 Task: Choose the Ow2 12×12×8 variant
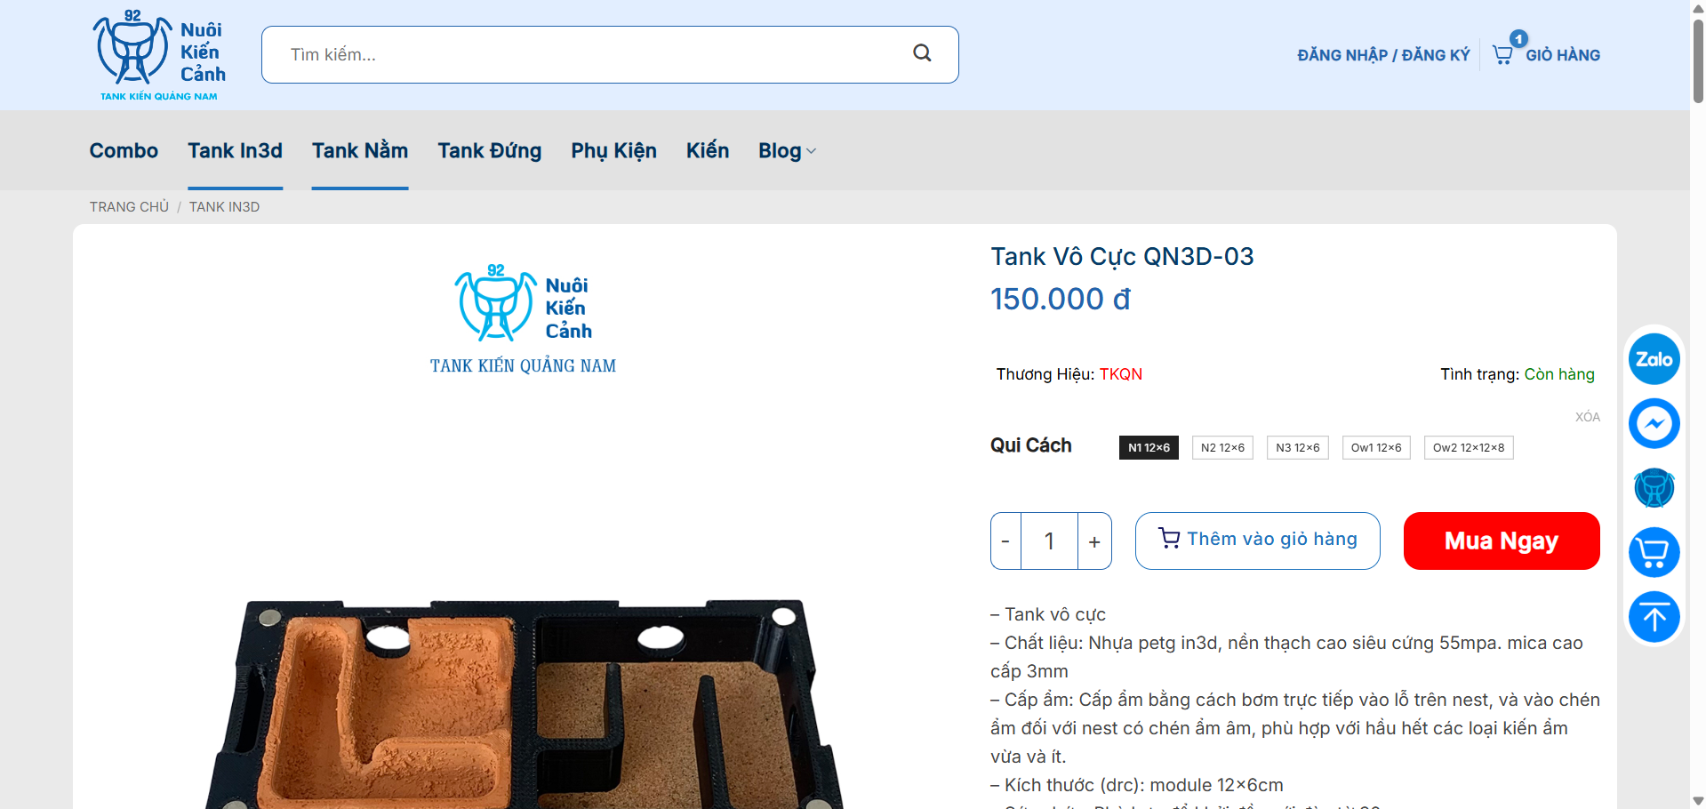tap(1469, 447)
